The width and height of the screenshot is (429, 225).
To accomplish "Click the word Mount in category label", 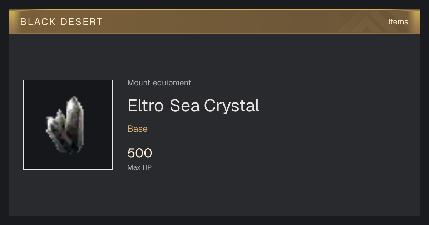I will 139,83.
